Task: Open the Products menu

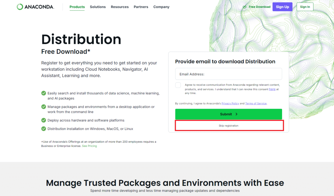Action: coord(77,7)
